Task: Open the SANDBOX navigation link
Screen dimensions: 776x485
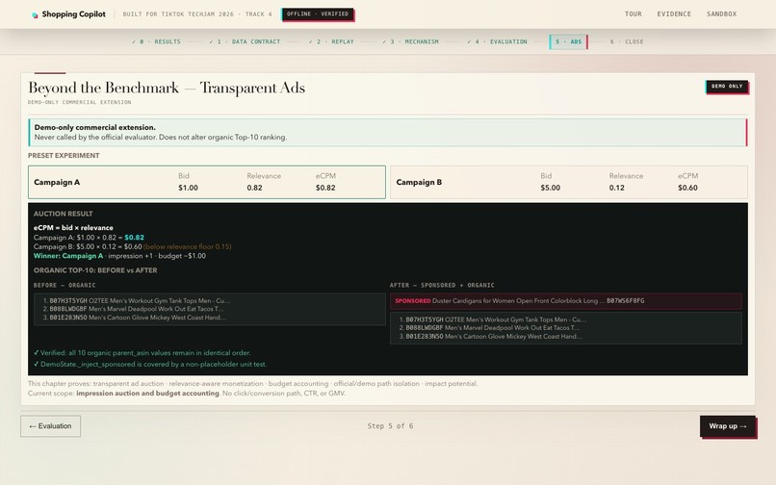Action: [x=721, y=13]
